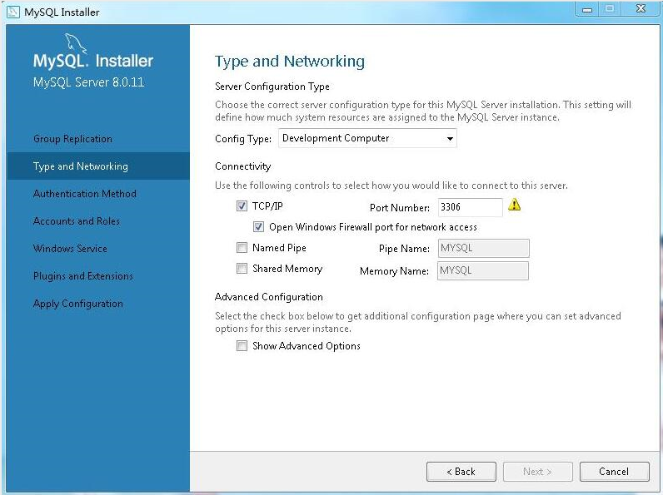The height and width of the screenshot is (495, 663).
Task: Click the MySQL dolphin logo
Action: coord(75,43)
